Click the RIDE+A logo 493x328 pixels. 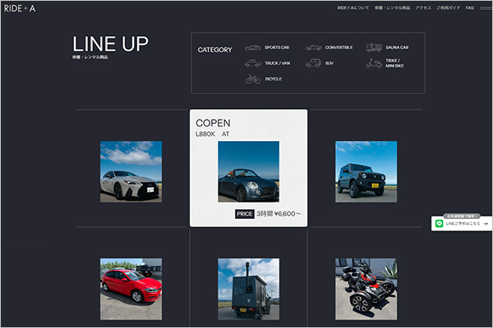pyautogui.click(x=18, y=7)
